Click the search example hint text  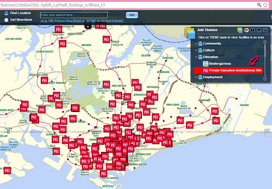(x=82, y=21)
